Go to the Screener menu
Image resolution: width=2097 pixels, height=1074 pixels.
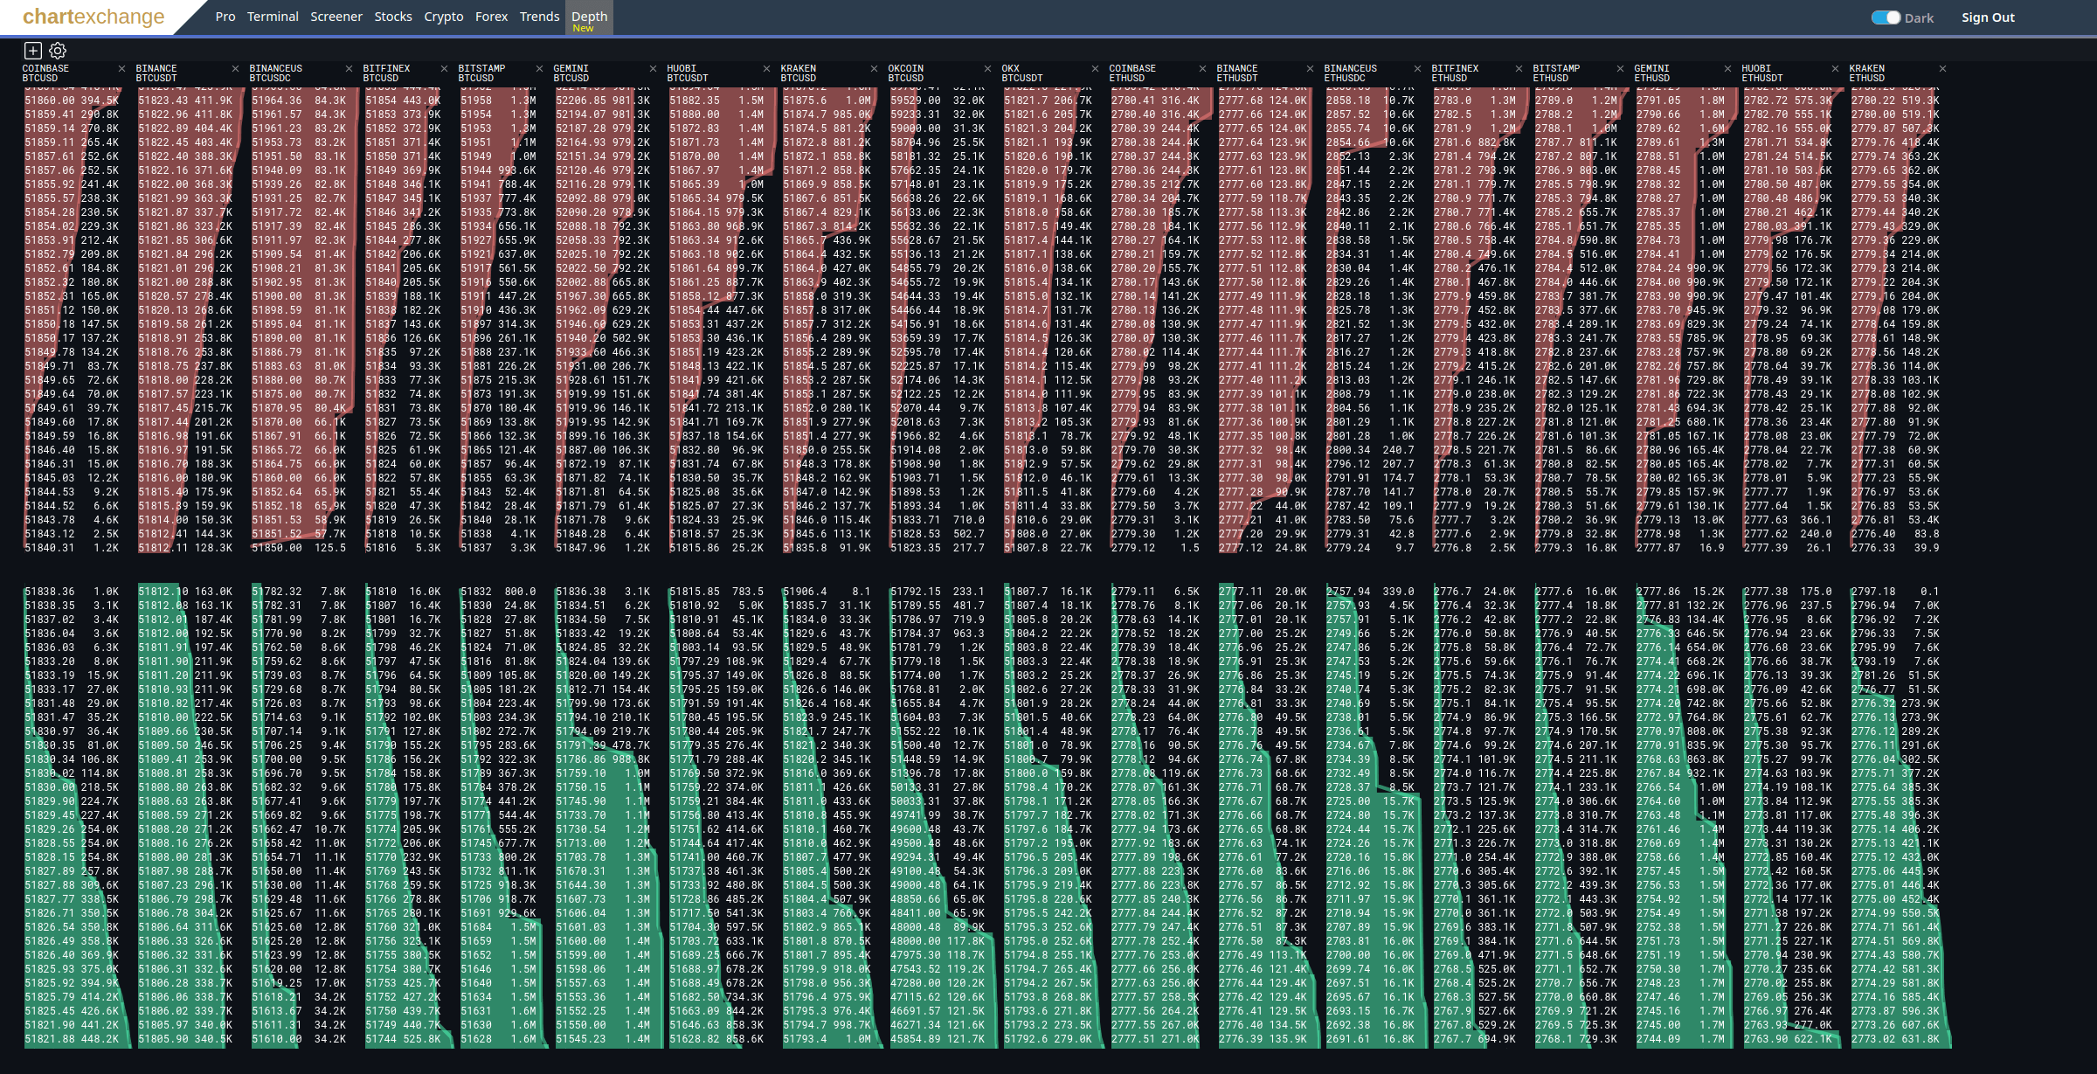(x=336, y=17)
